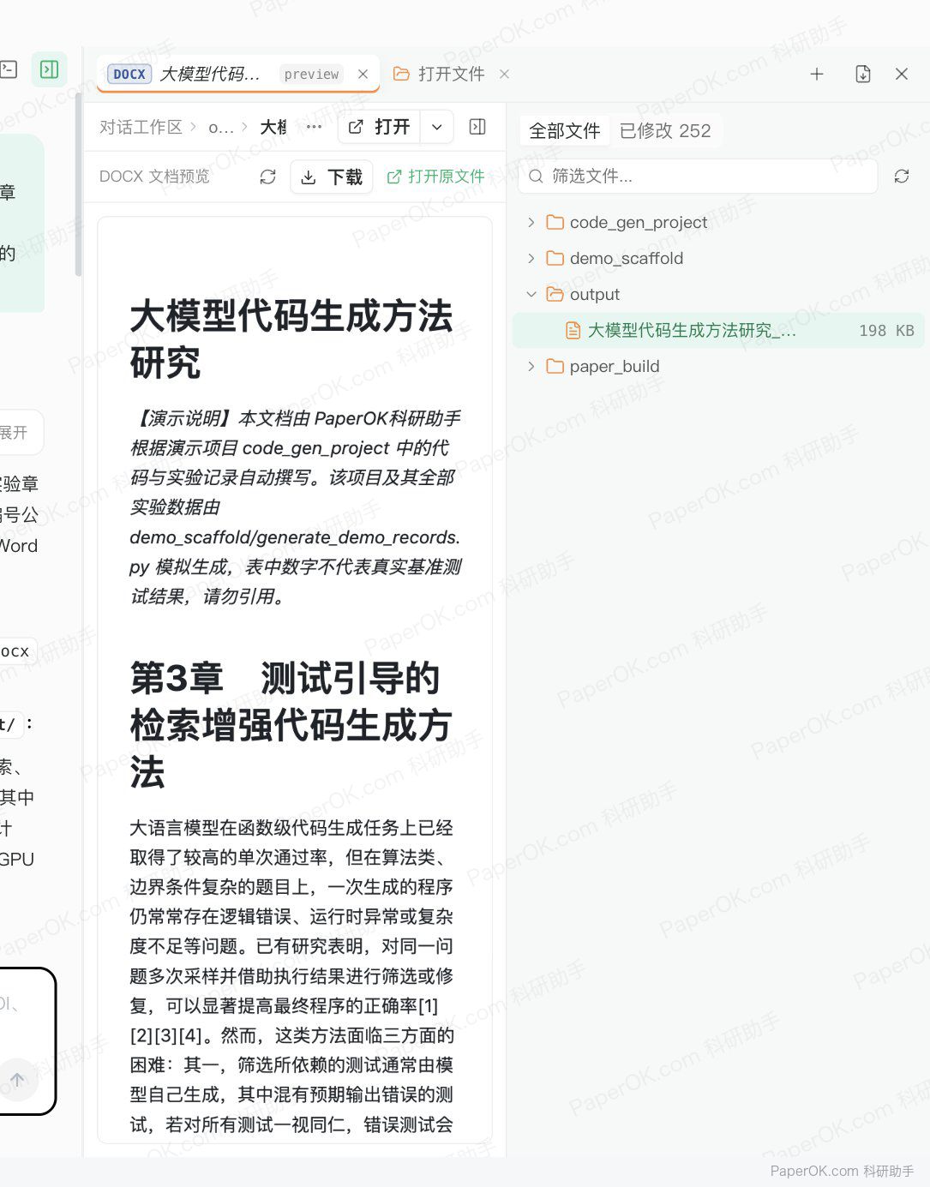Image resolution: width=930 pixels, height=1187 pixels.
Task: Focus the 筛选文件 search field
Action: [698, 176]
